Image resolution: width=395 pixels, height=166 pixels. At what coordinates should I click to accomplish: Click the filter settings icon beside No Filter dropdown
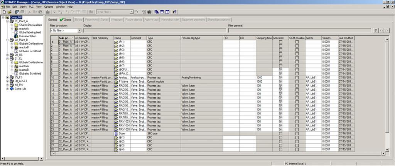[x=137, y=12]
